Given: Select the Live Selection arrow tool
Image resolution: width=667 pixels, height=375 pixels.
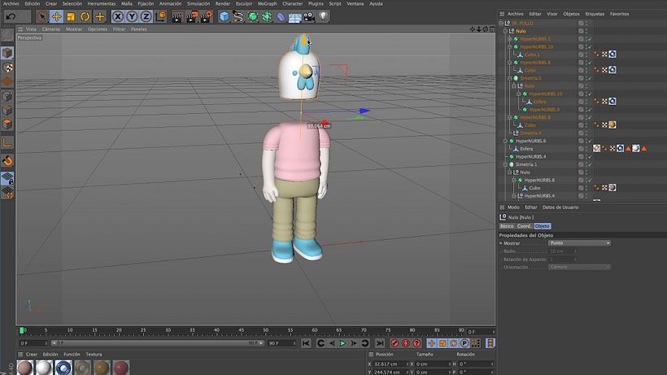Looking at the screenshot, I should point(41,16).
